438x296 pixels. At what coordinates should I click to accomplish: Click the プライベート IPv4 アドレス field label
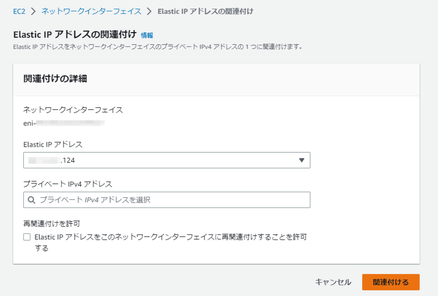point(68,184)
